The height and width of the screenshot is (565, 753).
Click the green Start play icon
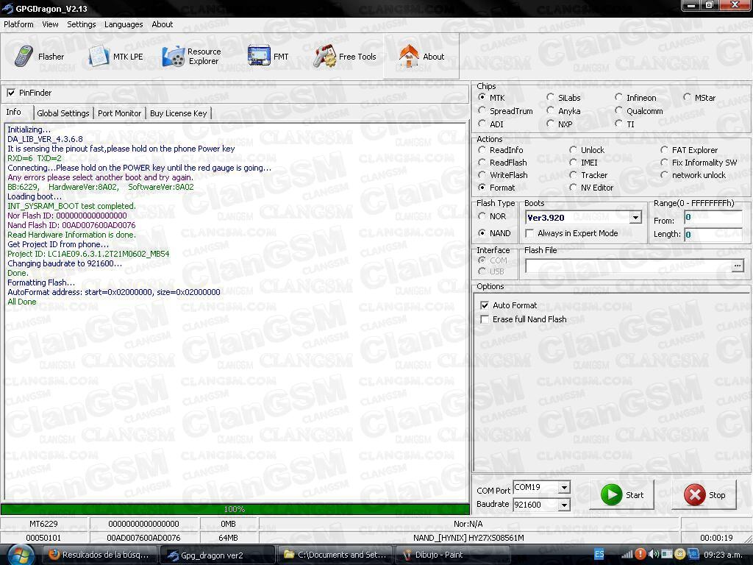(x=611, y=495)
